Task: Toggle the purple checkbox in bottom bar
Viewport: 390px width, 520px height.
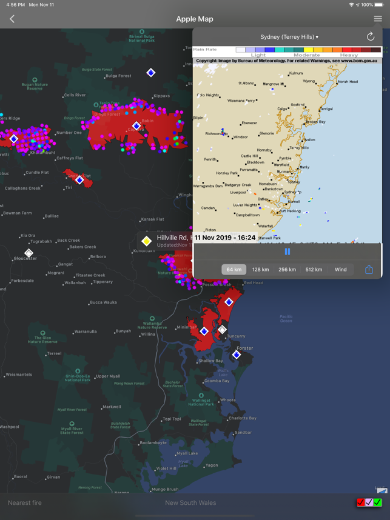Action: coord(369,502)
